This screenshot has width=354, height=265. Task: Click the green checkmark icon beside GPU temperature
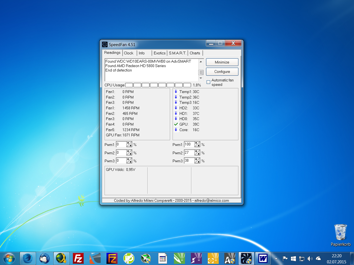[176, 124]
